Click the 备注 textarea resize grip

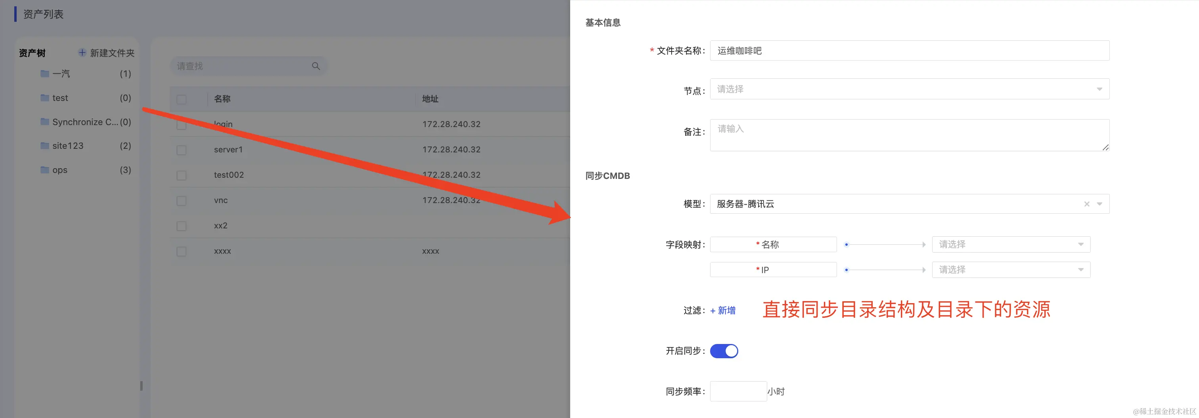[x=1105, y=147]
